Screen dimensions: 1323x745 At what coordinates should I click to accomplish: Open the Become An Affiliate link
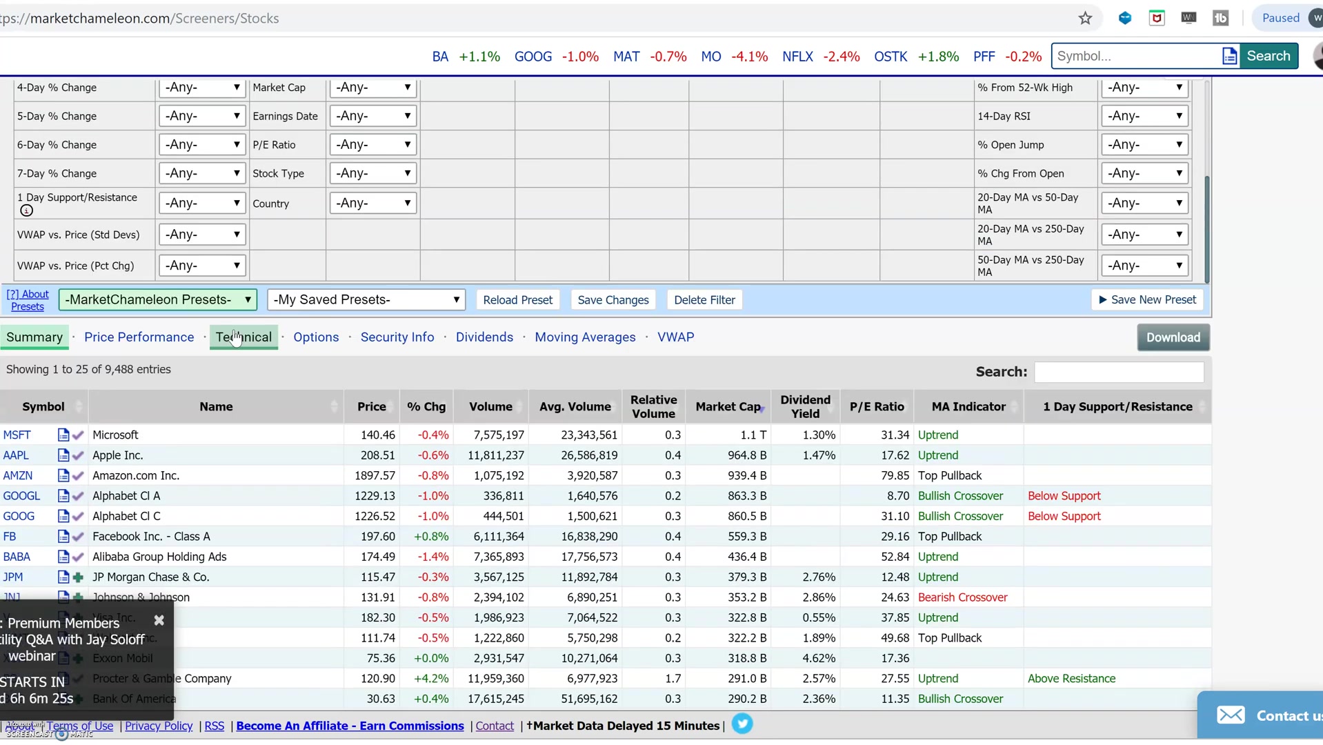(349, 726)
